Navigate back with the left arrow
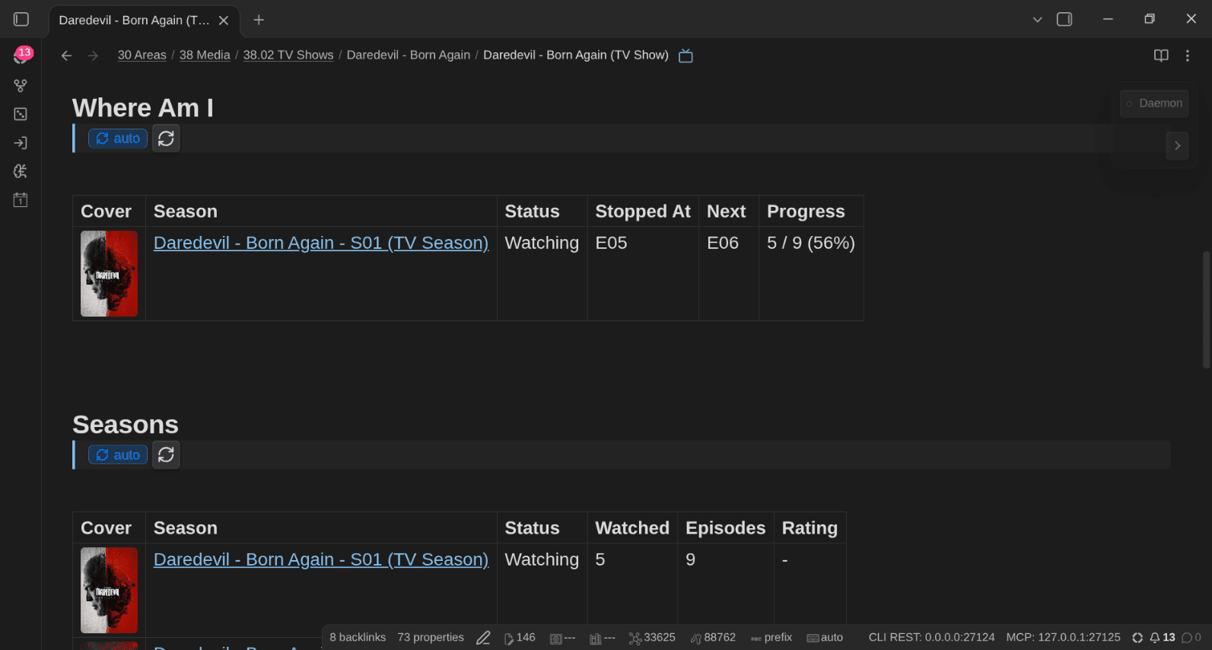This screenshot has width=1212, height=650. point(66,56)
